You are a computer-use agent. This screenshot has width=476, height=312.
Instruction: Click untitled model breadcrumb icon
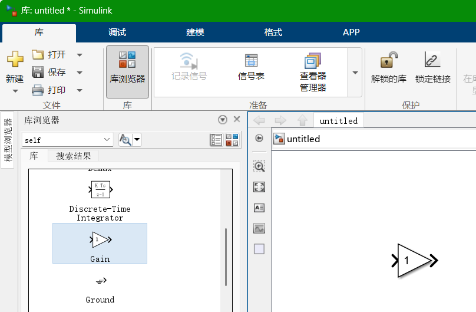(279, 139)
